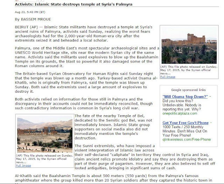Screen dimensions: 224x184
Task: Click the Palmyra temple thumbnail photo
Action: 189,45
